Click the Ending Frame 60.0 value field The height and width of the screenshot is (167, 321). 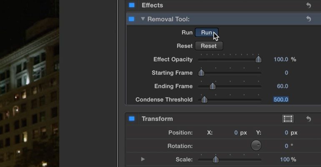[282, 86]
